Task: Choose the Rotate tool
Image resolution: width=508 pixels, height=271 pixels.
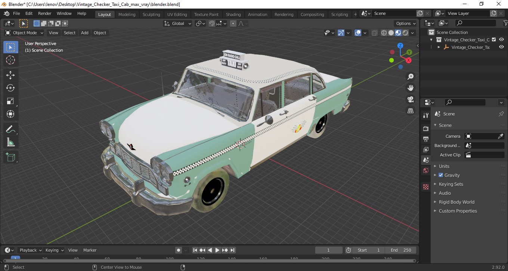Action: click(10, 88)
